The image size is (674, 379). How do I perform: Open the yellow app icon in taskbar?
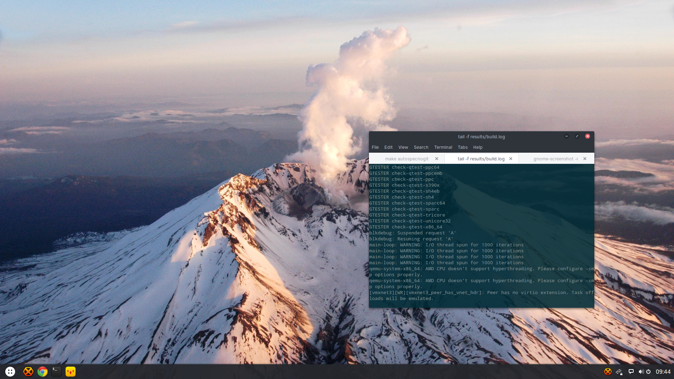click(71, 372)
